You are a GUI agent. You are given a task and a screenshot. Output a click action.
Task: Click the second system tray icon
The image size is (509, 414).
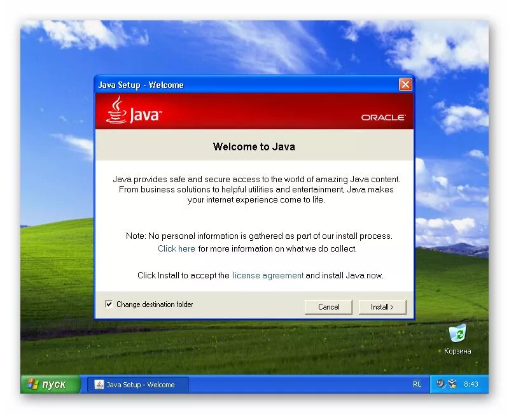coord(452,384)
